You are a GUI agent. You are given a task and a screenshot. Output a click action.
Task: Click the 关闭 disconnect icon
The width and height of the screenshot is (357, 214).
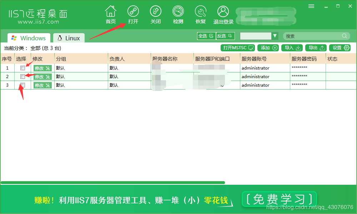click(x=156, y=14)
